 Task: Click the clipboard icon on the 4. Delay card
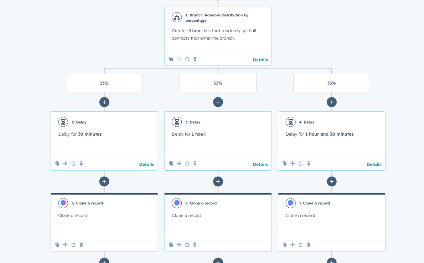pos(300,163)
